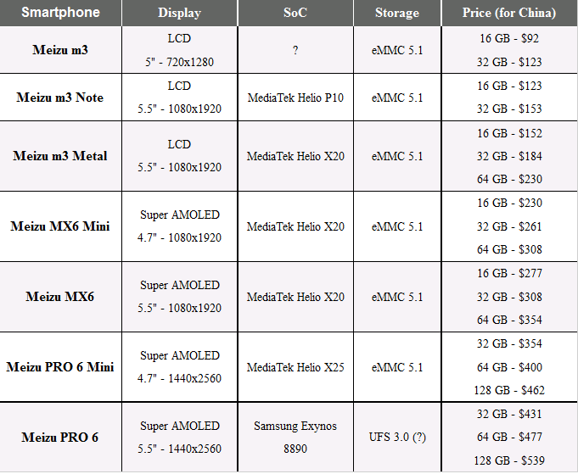Click the Display column header
Image resolution: width=578 pixels, height=474 pixels.
[180, 13]
